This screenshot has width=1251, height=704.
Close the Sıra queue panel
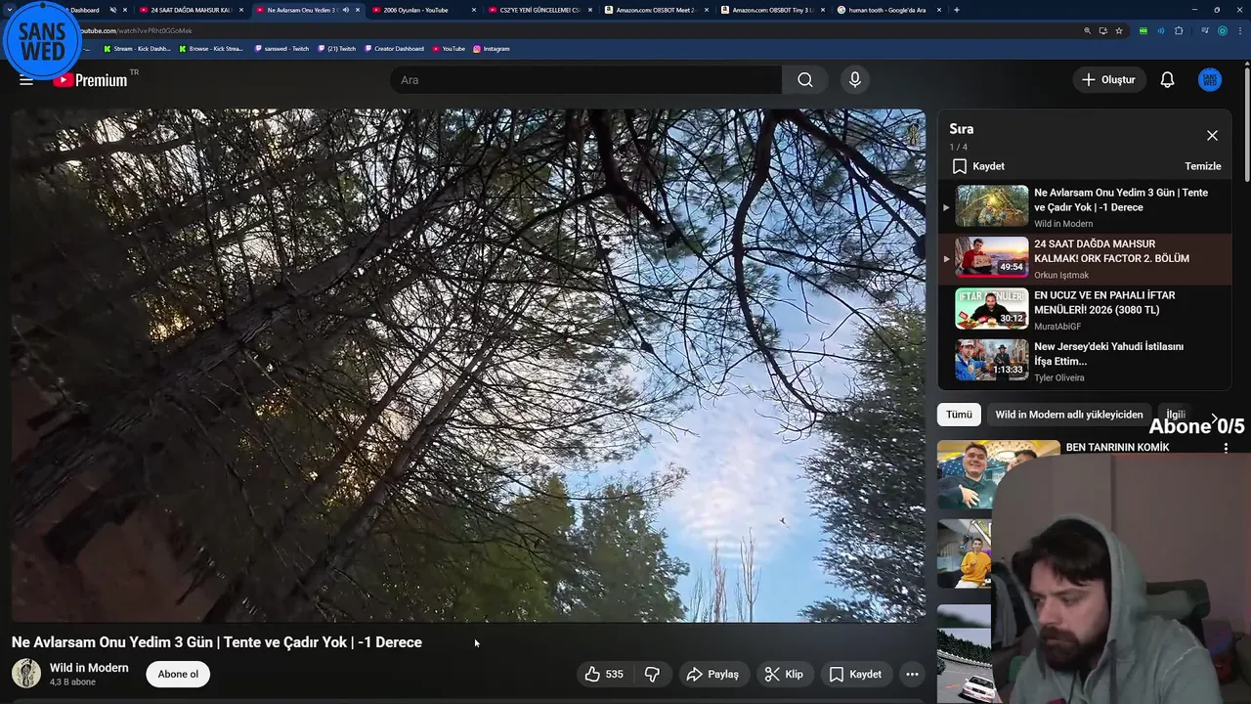1212,136
